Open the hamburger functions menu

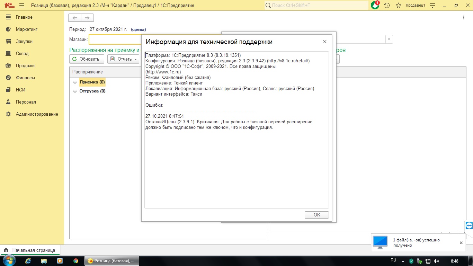[x=22, y=6]
